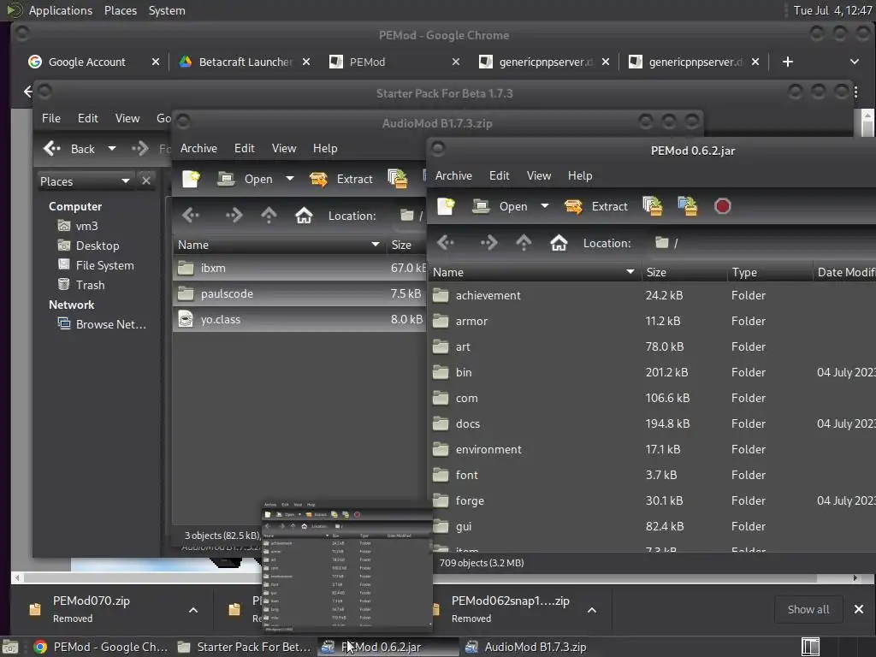Switch to Google Account Chrome tab

[x=94, y=62]
